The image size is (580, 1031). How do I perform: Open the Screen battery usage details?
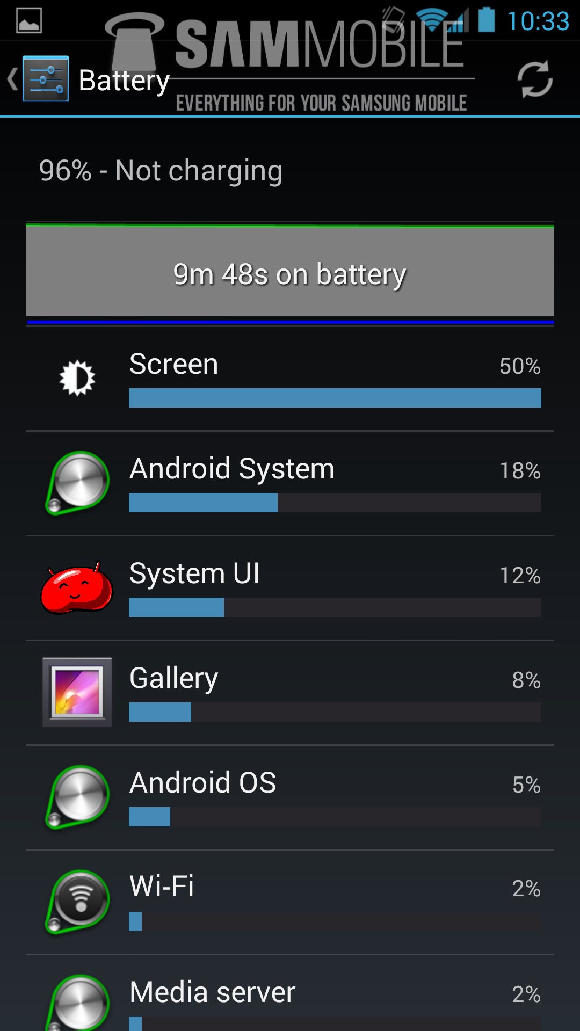tap(290, 379)
